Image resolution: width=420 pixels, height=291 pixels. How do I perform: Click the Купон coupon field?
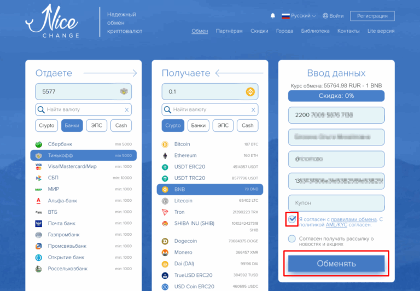(x=336, y=203)
